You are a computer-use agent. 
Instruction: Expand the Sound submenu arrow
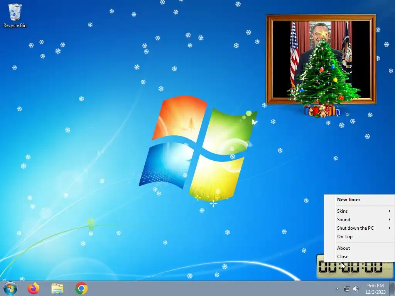tap(390, 220)
